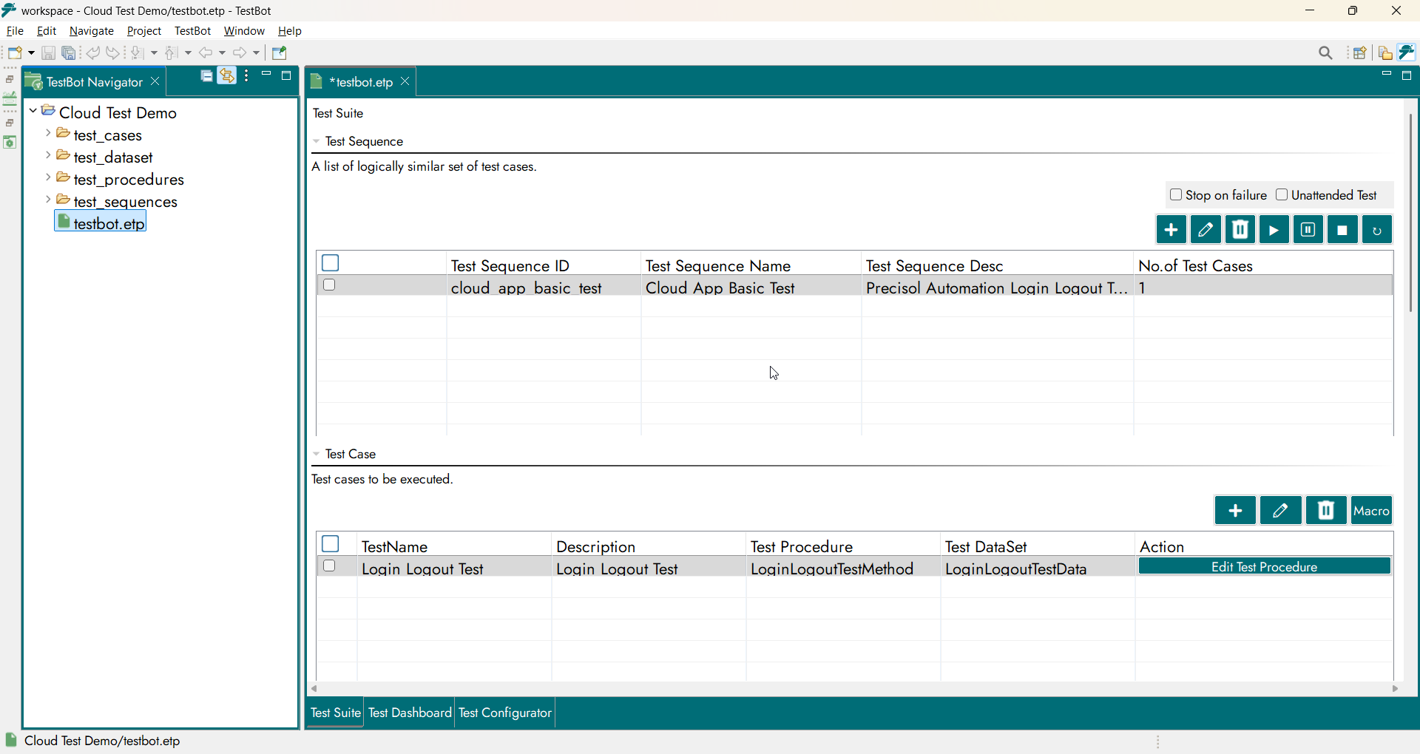The width and height of the screenshot is (1420, 754).
Task: Enable the Stop on failure checkbox
Action: [1176, 195]
